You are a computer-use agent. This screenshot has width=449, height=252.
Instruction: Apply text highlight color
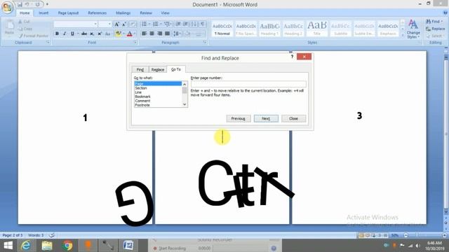118,34
